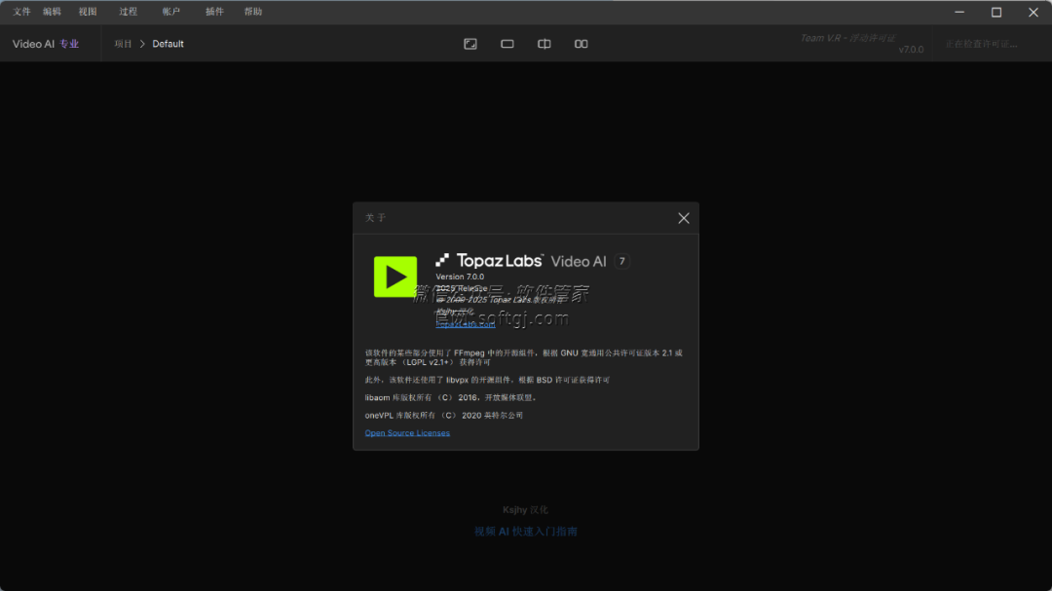This screenshot has width=1052, height=591.
Task: Switch to fullscreen preview layout icon
Action: 470,44
